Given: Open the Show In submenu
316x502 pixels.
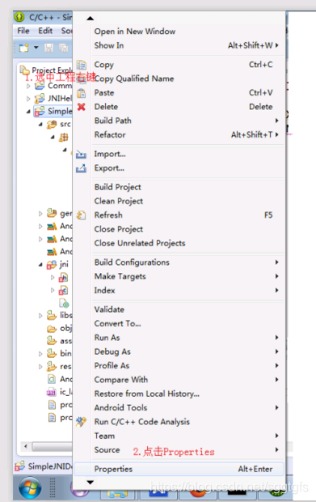Looking at the screenshot, I should [x=179, y=45].
